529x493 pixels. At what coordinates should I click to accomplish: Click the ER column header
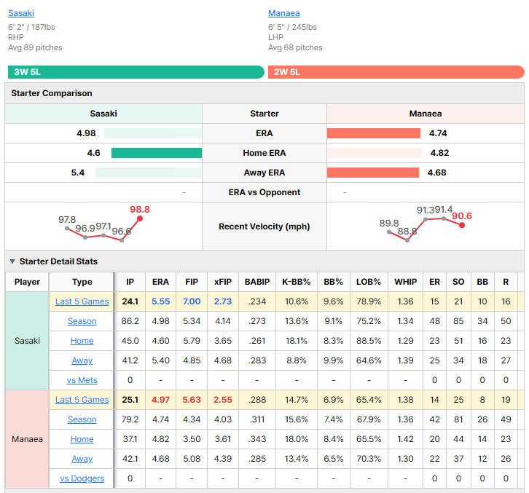(434, 282)
